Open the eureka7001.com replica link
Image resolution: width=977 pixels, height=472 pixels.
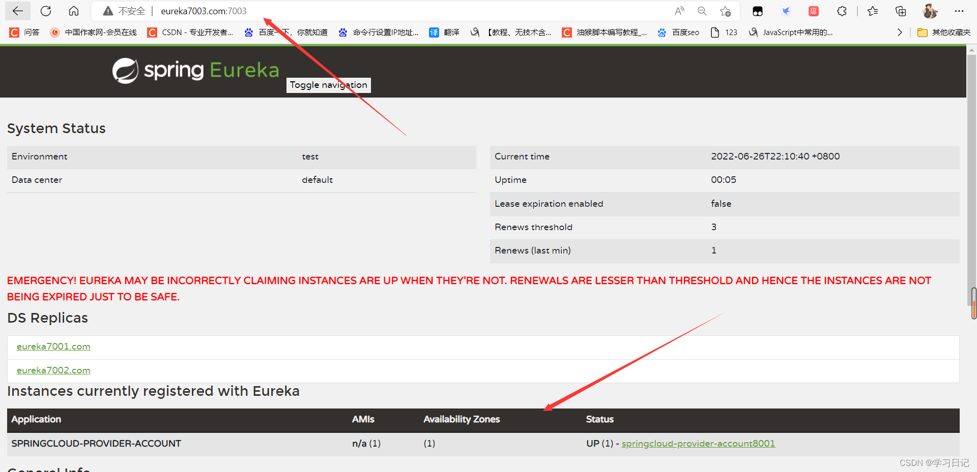[x=53, y=347]
